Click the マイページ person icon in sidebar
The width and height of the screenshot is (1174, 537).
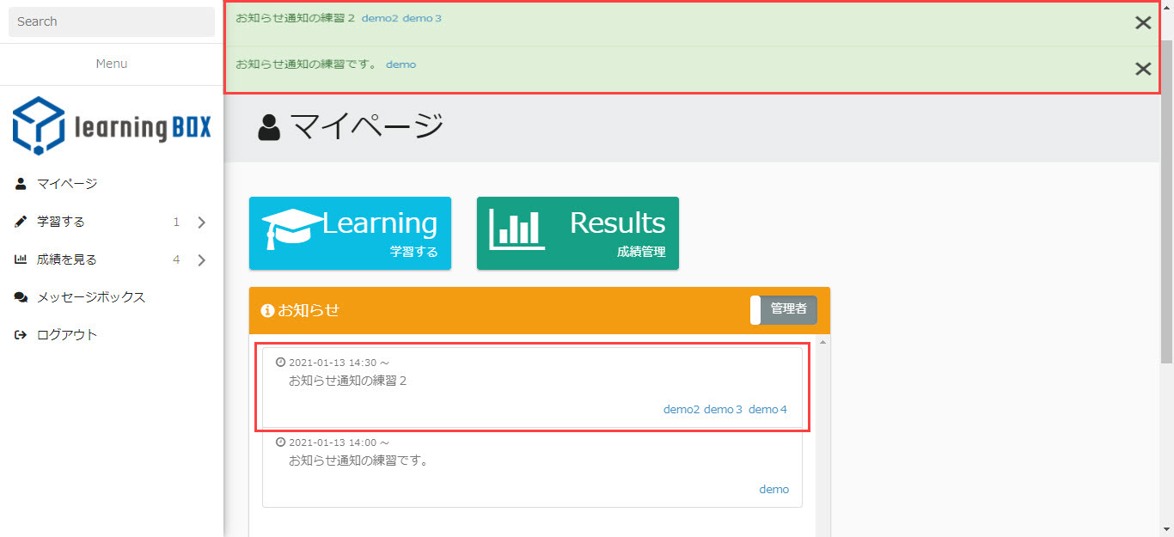[x=21, y=184]
